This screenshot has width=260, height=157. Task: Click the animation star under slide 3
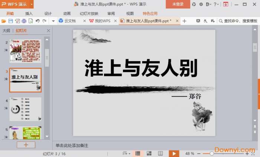coord(6,79)
